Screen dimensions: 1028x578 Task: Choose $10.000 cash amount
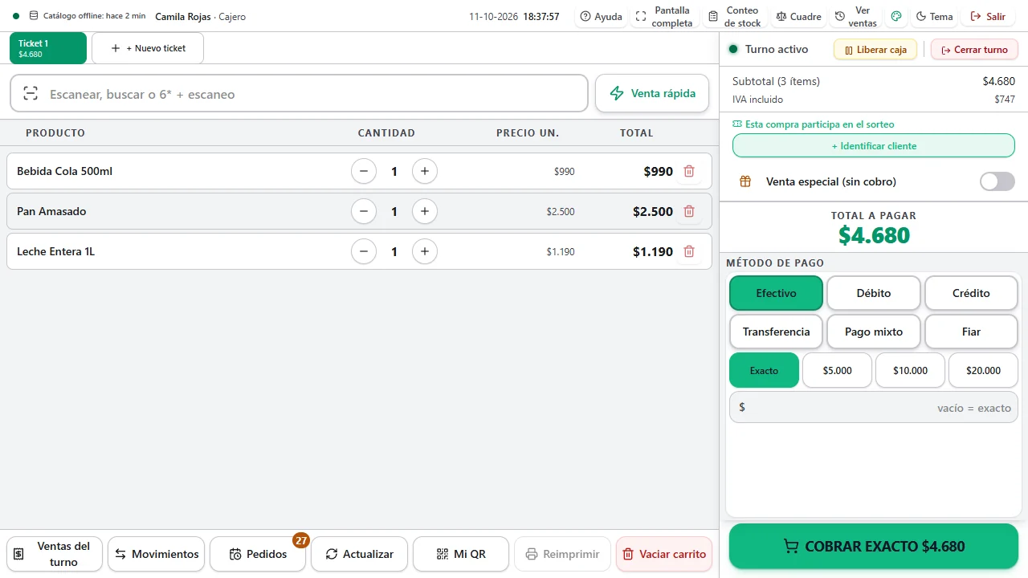pos(910,371)
